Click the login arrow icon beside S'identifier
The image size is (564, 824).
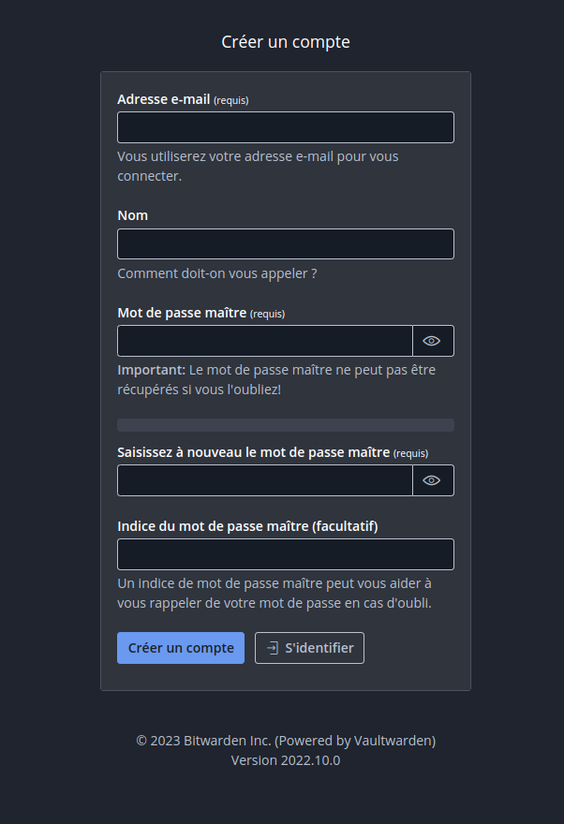(x=273, y=648)
